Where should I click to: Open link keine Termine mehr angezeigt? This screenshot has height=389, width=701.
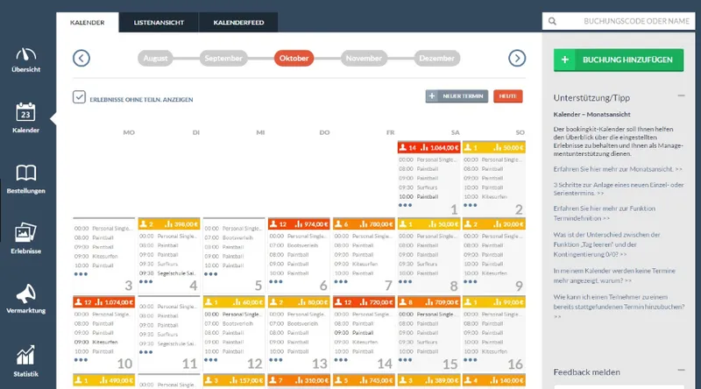pos(614,275)
